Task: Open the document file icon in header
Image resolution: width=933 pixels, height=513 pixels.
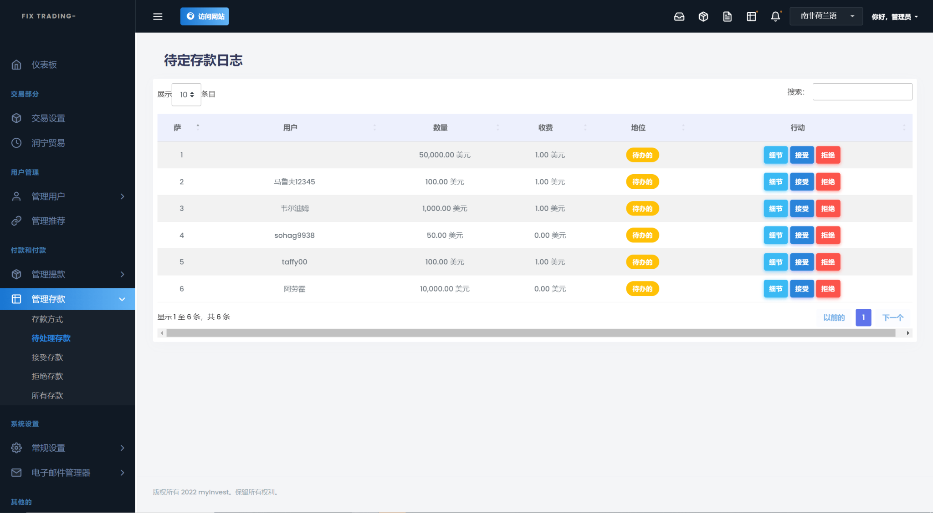Action: coord(728,16)
